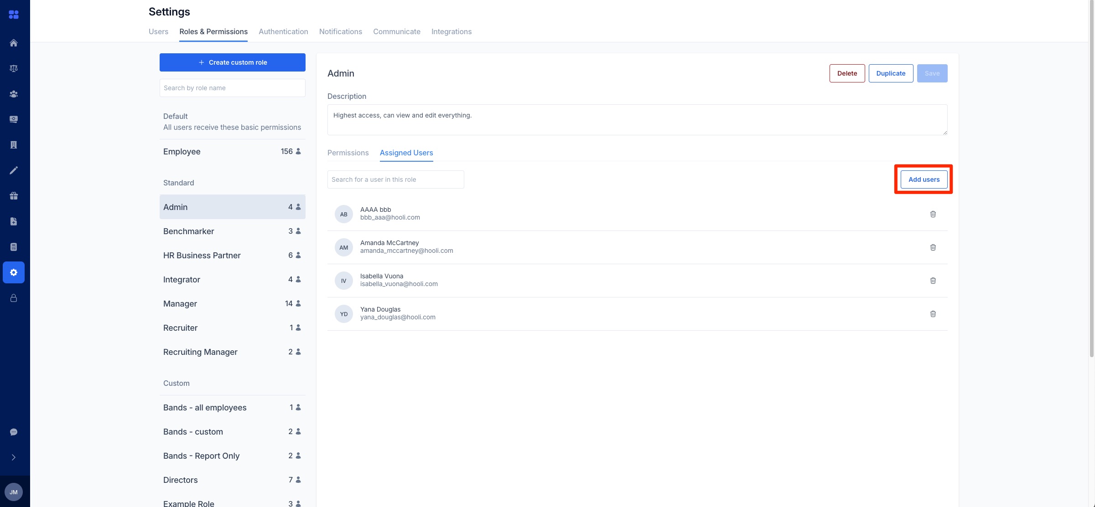Remove Yana Douglas using her trash icon

pos(933,313)
